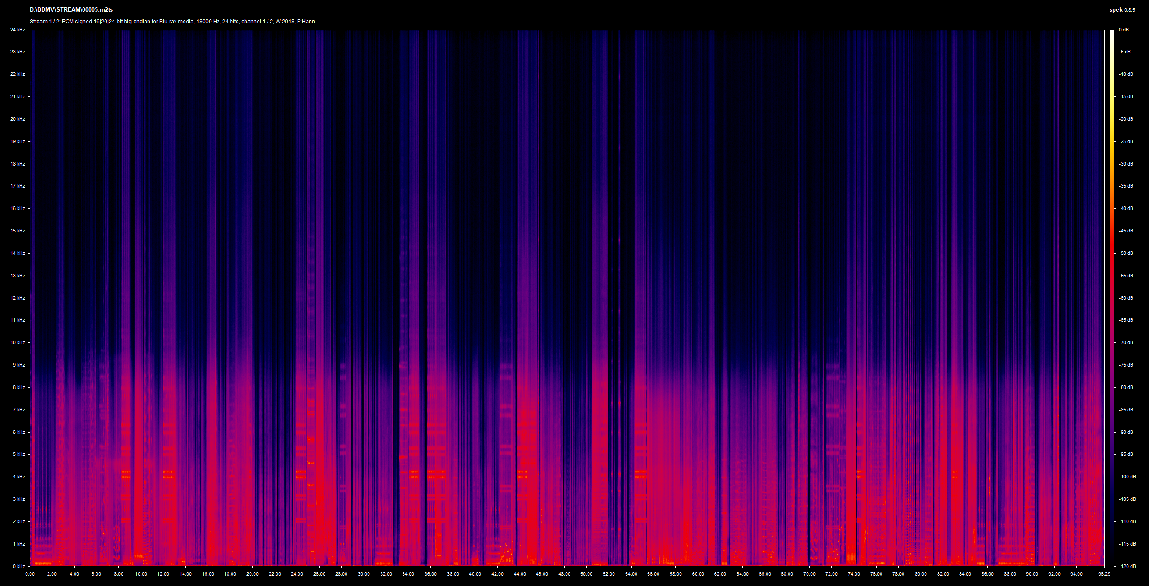Pick the -120 dB legend label
The image size is (1149, 586).
(1127, 566)
